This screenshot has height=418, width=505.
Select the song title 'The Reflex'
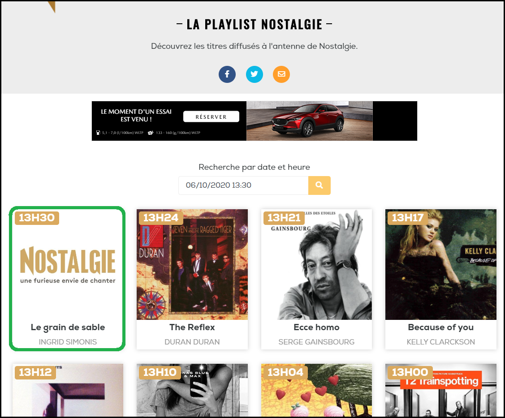192,327
